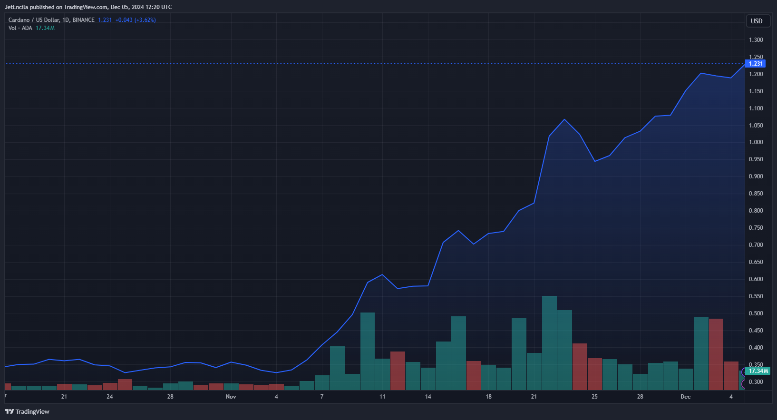Click the green 17.34M volume label
The width and height of the screenshot is (777, 420).
point(758,371)
